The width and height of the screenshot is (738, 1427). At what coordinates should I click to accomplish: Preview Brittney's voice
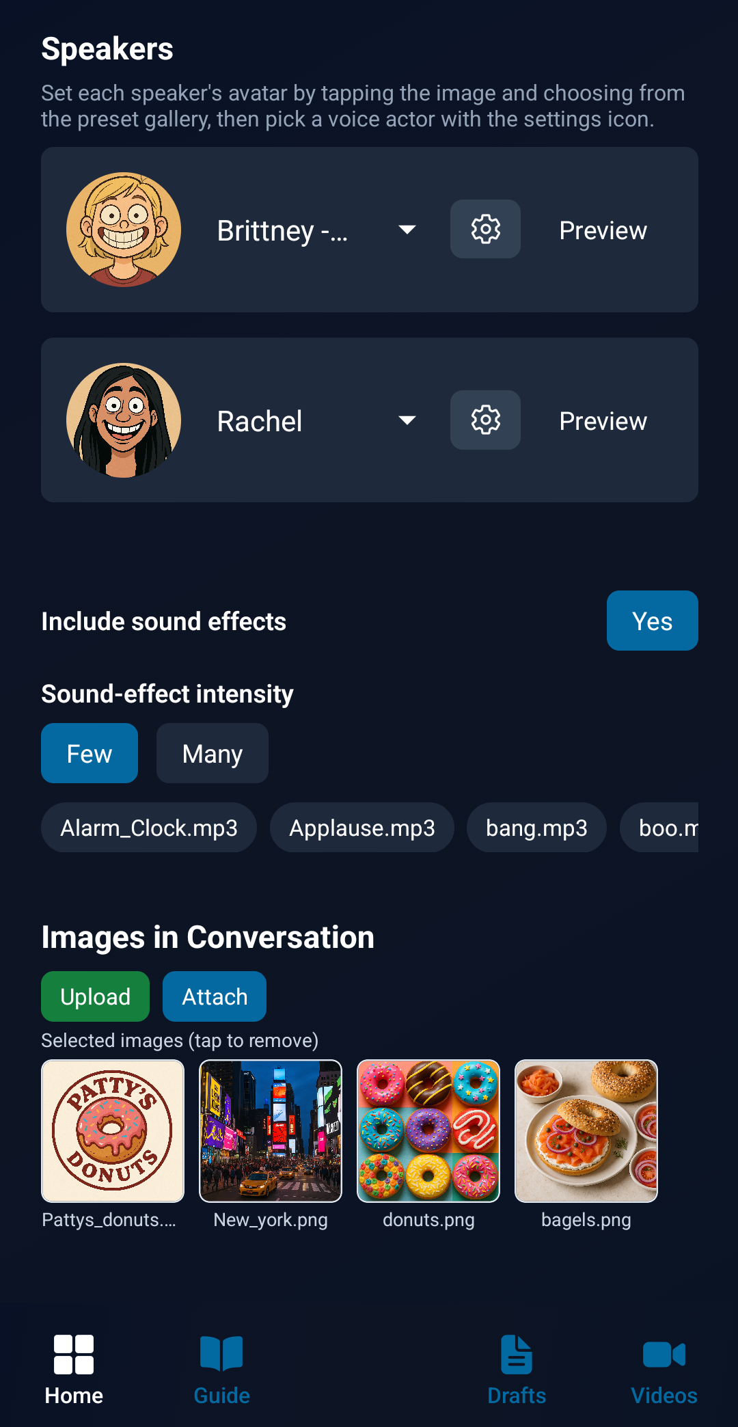pos(603,230)
